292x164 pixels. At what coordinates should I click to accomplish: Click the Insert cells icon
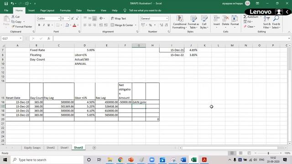point(216,19)
